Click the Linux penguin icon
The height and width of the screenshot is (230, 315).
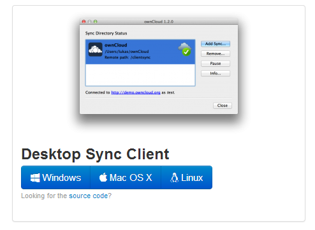pos(174,178)
